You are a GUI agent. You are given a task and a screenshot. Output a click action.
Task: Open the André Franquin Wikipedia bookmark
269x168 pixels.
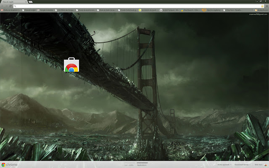tap(169, 10)
